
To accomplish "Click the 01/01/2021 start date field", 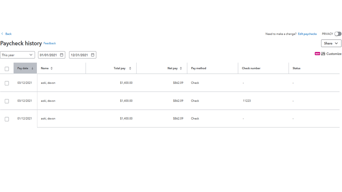I will pyautogui.click(x=48, y=55).
